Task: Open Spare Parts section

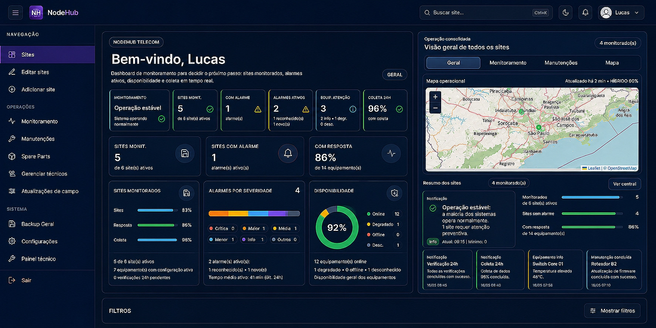Action: click(47, 156)
